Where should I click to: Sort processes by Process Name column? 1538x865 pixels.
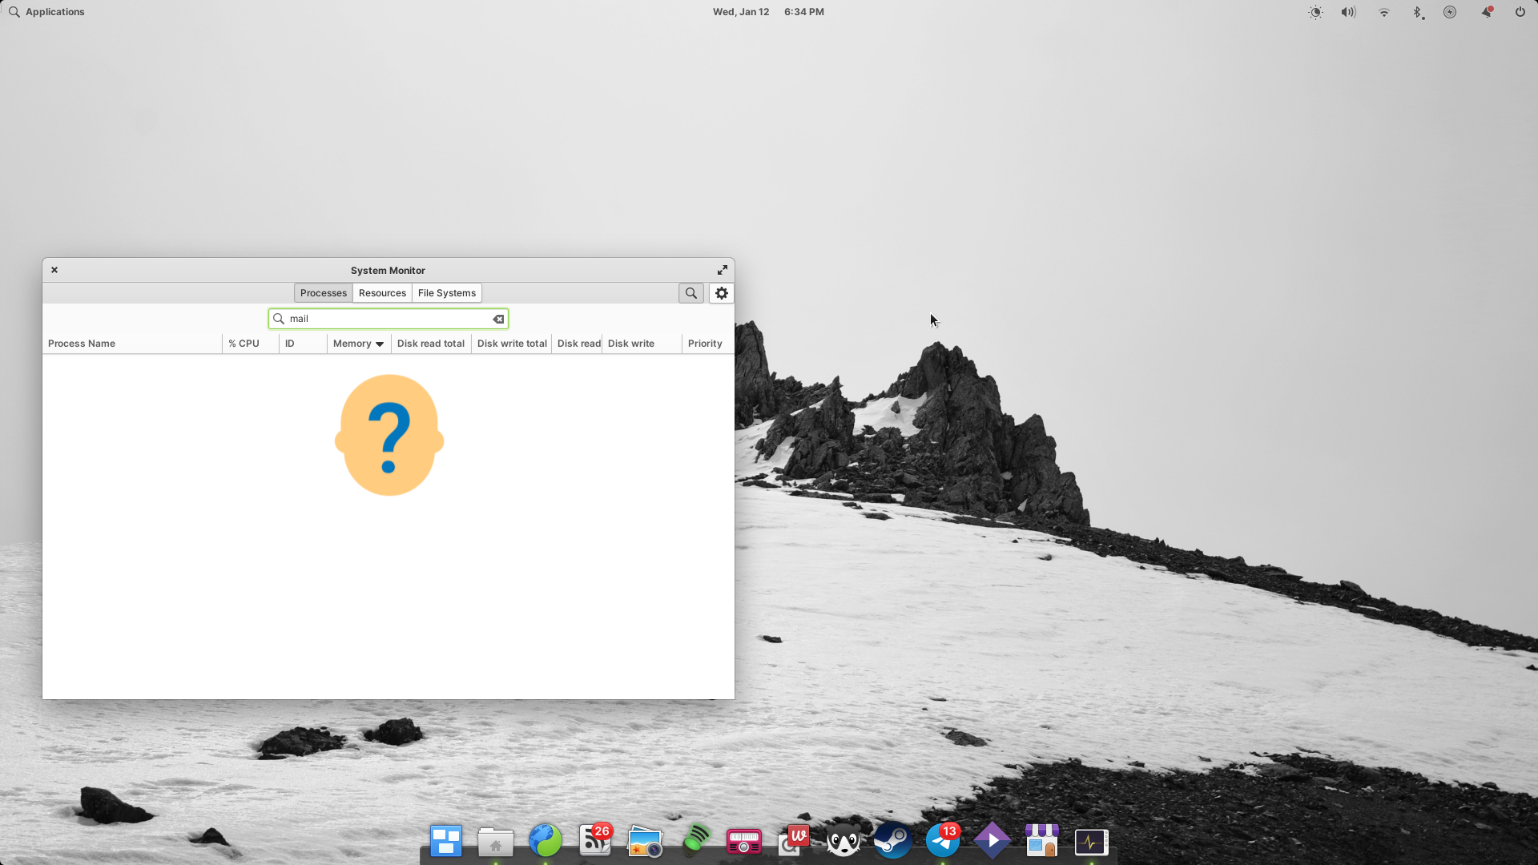point(81,343)
